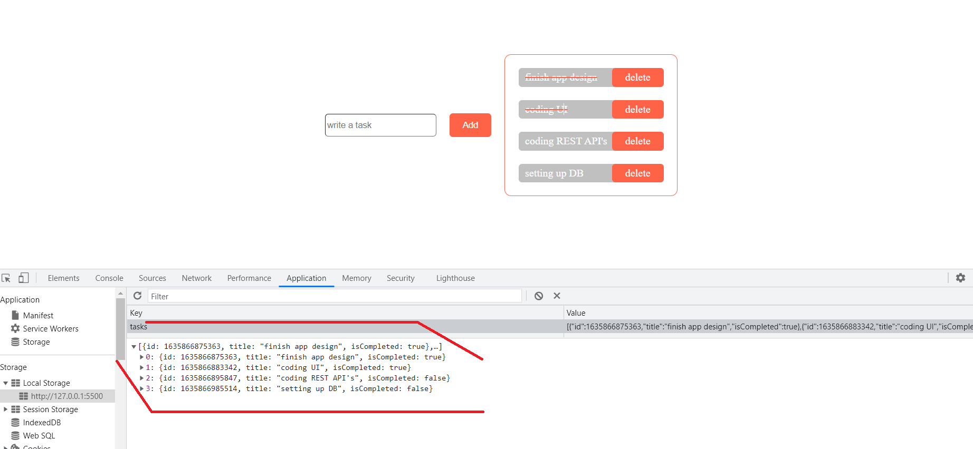This screenshot has height=449, width=973.
Task: Delete the setting up DB task
Action: 637,173
